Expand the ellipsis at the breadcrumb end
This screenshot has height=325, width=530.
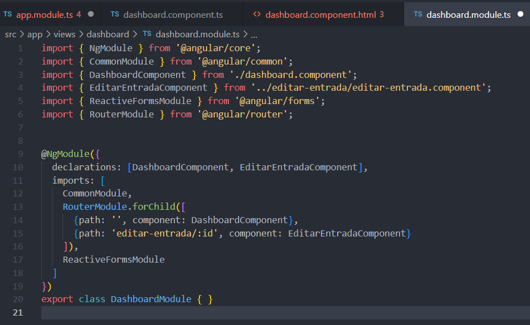(254, 34)
